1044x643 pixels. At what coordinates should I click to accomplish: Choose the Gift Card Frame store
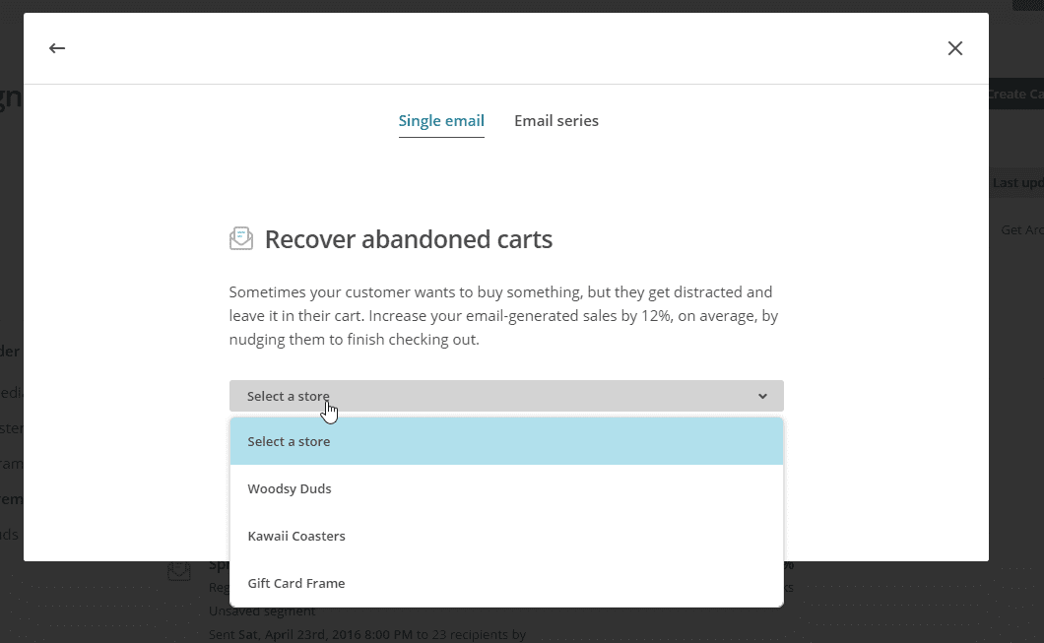[x=506, y=583]
